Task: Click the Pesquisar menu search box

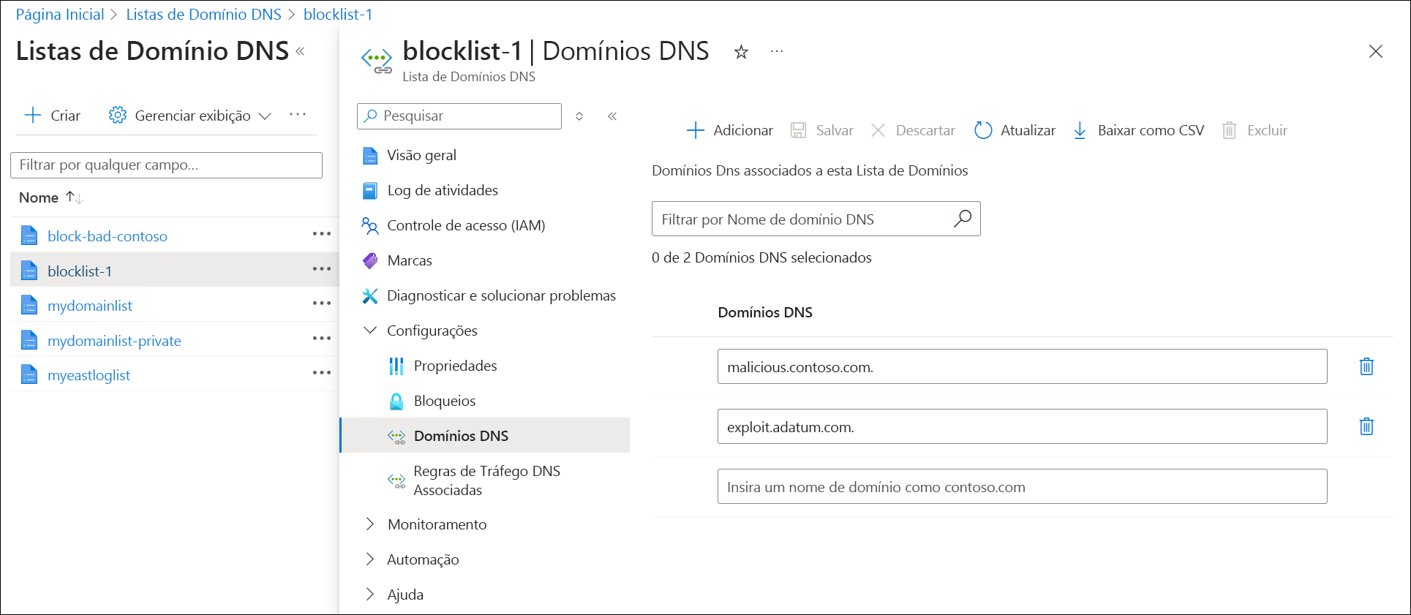Action: click(x=459, y=116)
